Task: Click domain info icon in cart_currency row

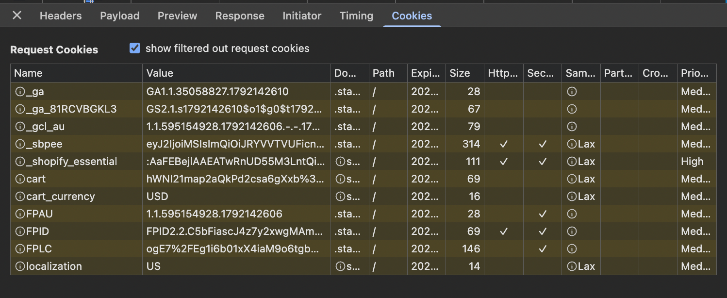Action: click(x=340, y=196)
